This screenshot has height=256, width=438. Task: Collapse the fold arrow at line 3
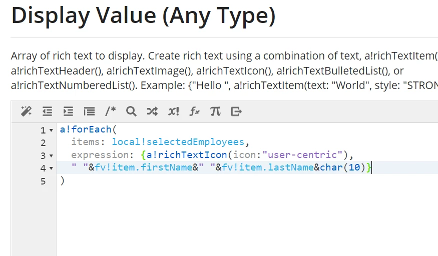[x=51, y=155]
